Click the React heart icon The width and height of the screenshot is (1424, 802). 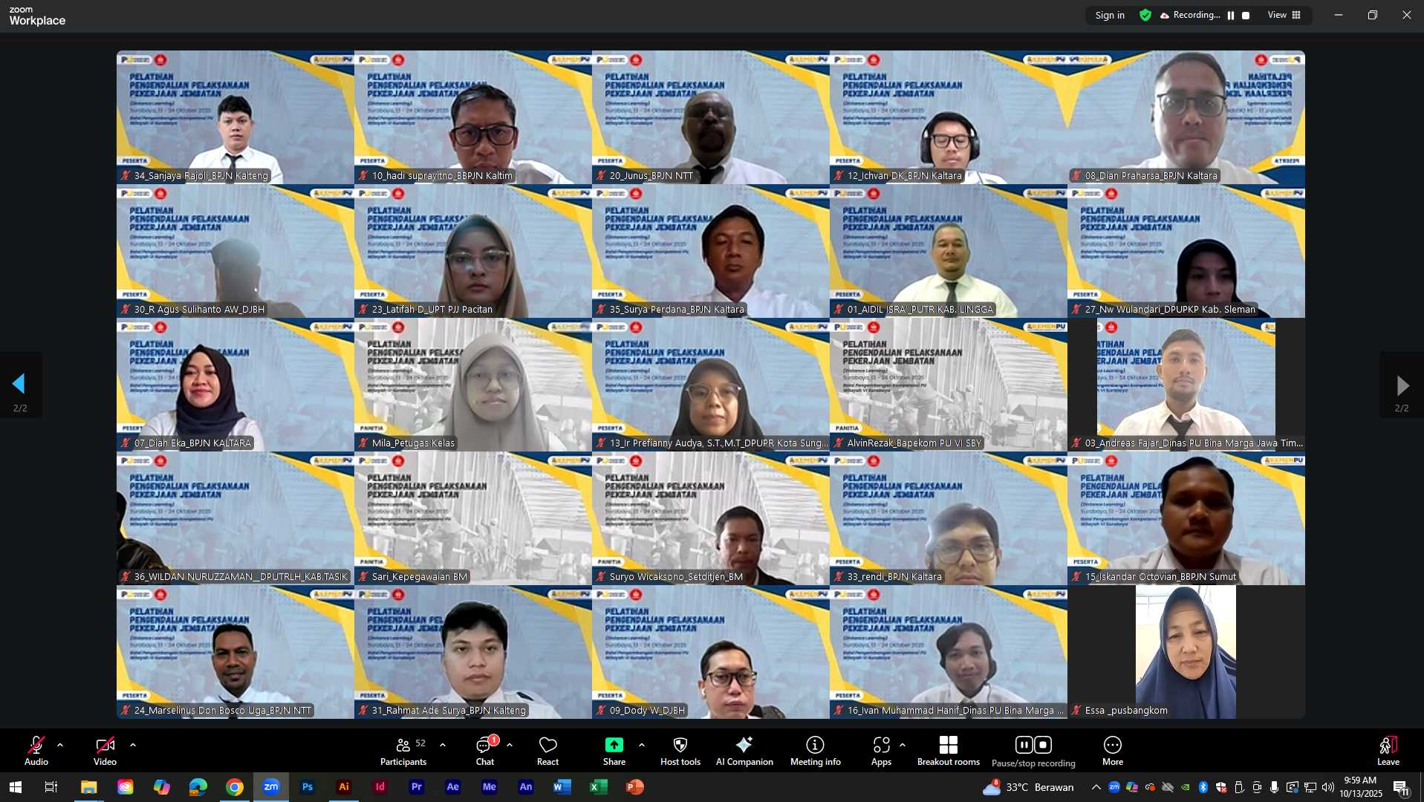pos(547,750)
